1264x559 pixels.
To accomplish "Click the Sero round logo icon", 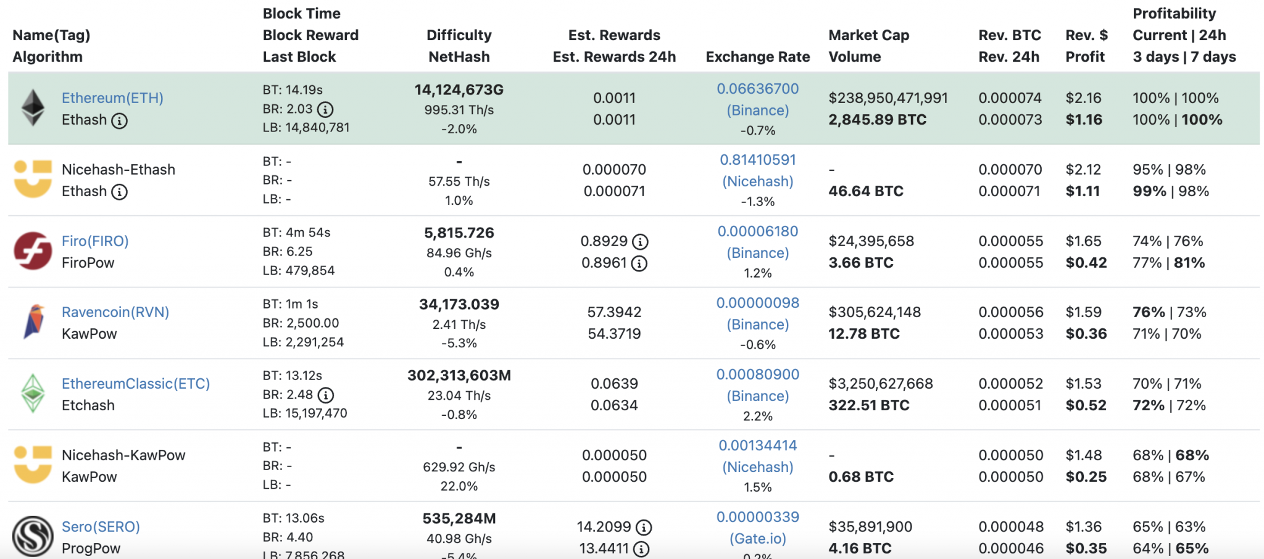I will pyautogui.click(x=33, y=536).
